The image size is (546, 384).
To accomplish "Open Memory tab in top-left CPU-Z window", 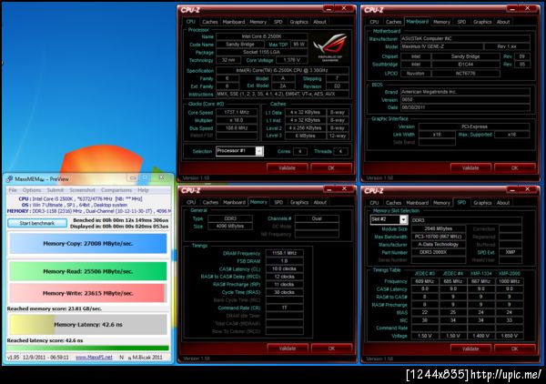I will [258, 22].
